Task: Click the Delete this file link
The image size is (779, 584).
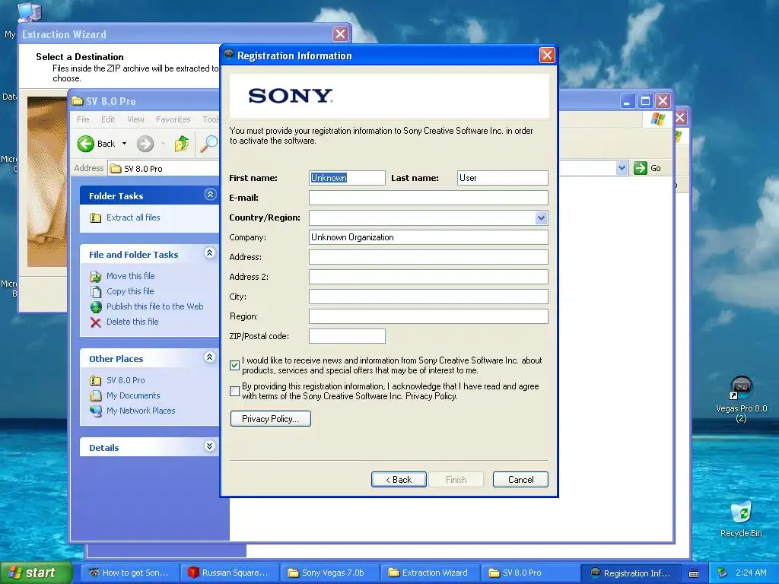Action: tap(132, 322)
